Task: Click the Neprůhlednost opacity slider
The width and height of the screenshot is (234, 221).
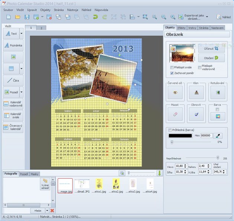Action: [x=202, y=158]
